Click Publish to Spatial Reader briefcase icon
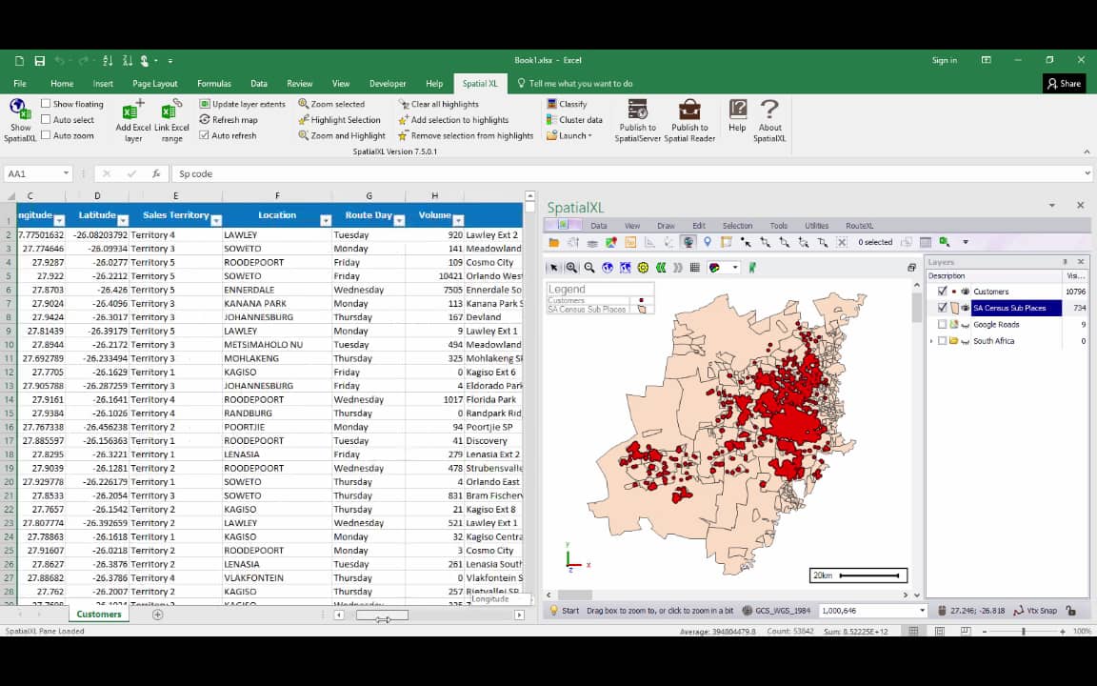The image size is (1097, 686). (x=689, y=109)
